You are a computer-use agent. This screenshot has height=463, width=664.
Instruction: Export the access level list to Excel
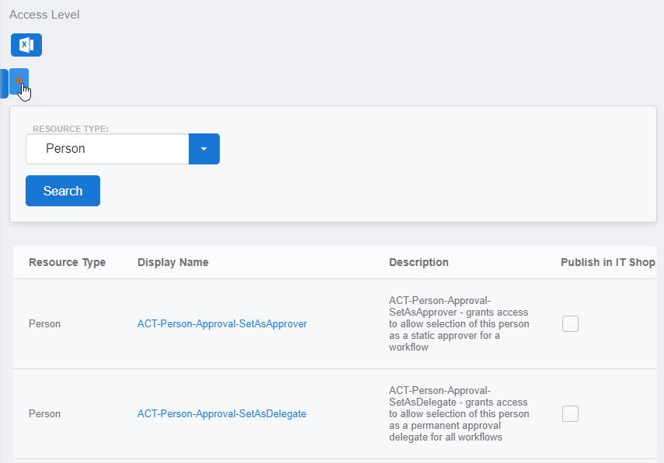(x=26, y=44)
